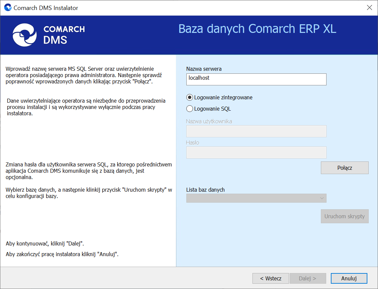
Task: Cancel installation with Anuluj button
Action: [x=349, y=278]
